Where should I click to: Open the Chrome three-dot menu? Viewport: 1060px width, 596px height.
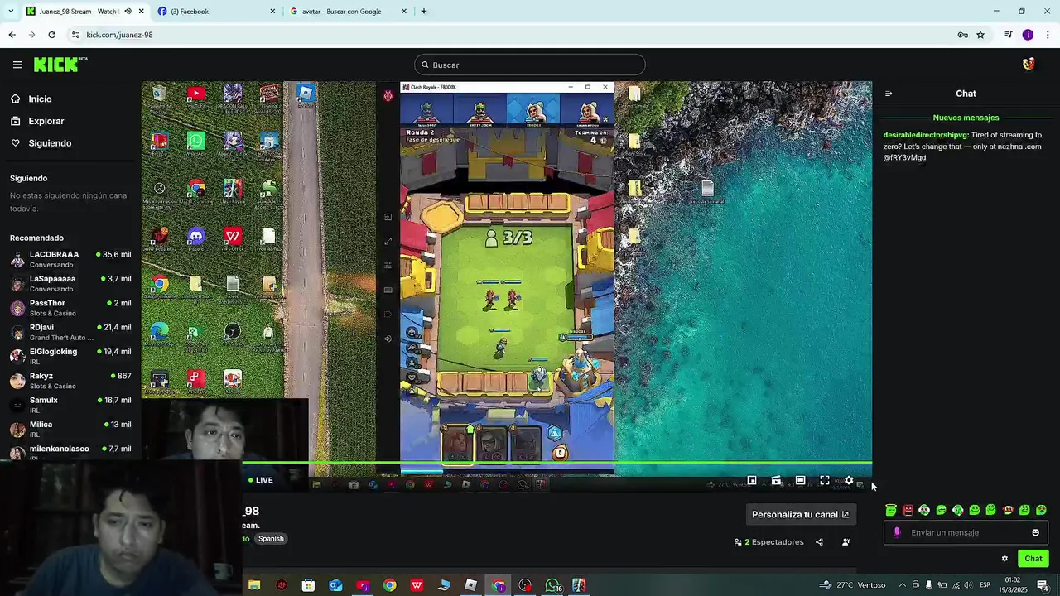[x=1048, y=35]
